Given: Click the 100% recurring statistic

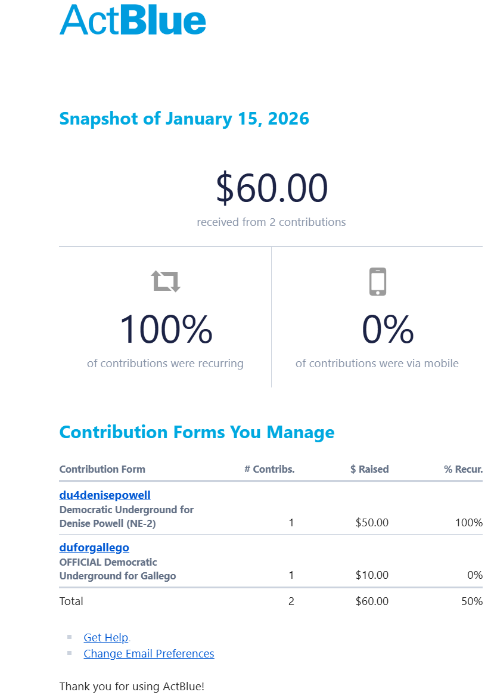Looking at the screenshot, I should [x=166, y=330].
